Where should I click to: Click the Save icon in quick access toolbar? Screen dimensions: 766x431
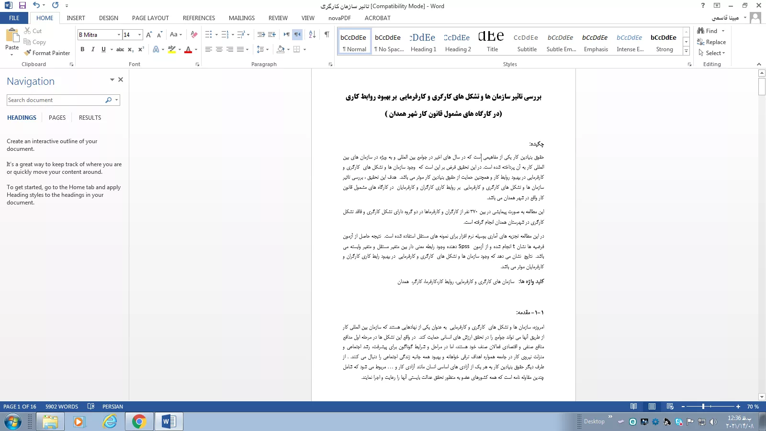22,5
